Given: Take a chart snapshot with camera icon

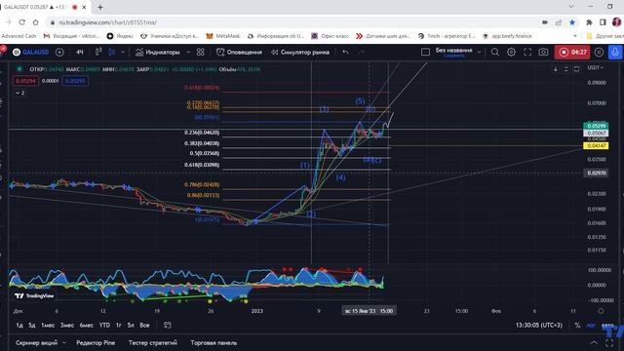Looking at the screenshot, I should pyautogui.click(x=543, y=52).
